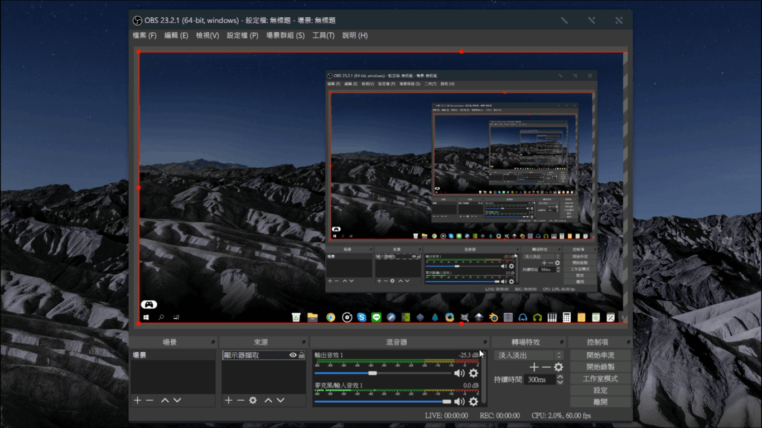Mute 輸出音效 1 with its speaker icon

point(459,373)
